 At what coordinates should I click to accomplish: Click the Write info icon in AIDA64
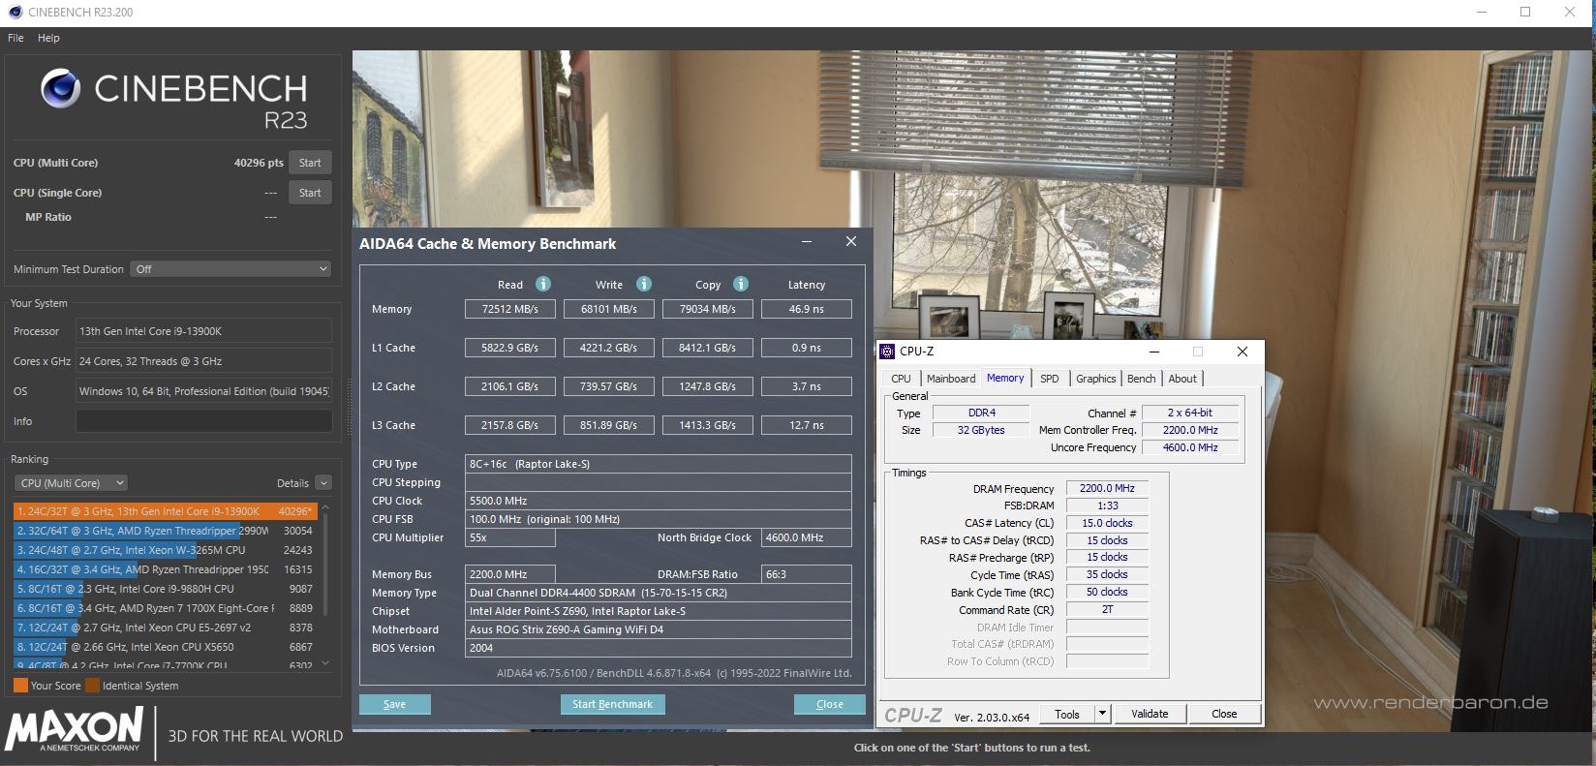pyautogui.click(x=644, y=284)
